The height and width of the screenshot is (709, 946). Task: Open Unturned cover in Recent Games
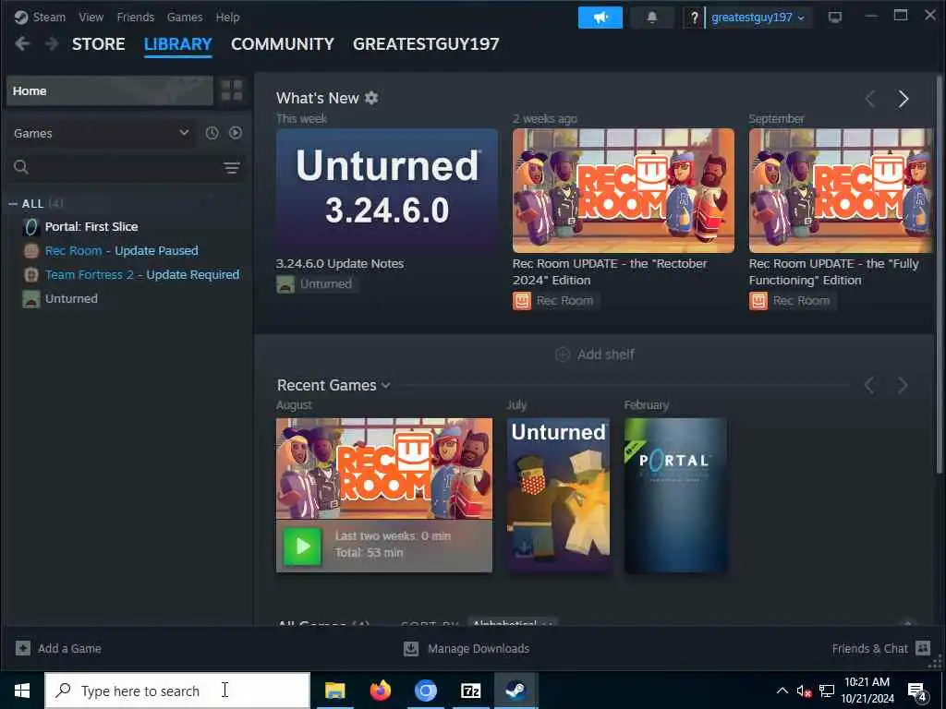point(558,495)
